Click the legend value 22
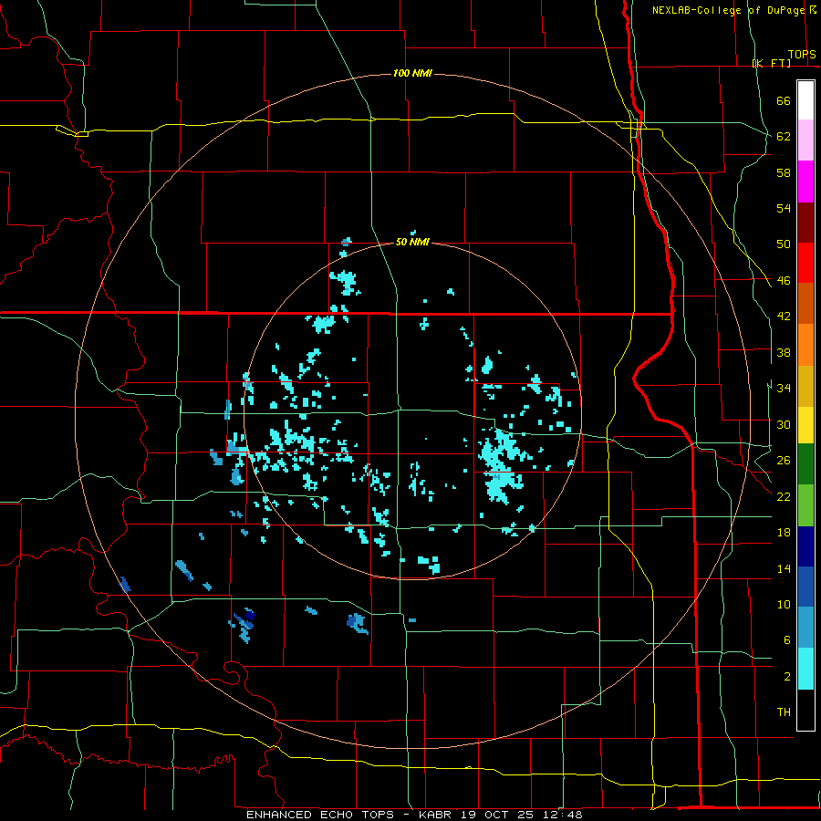This screenshot has height=821, width=821. tap(784, 496)
